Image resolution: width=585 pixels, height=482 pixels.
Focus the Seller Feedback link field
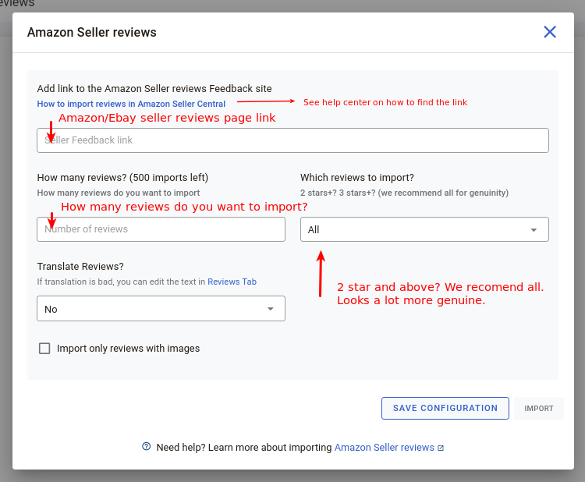(292, 140)
